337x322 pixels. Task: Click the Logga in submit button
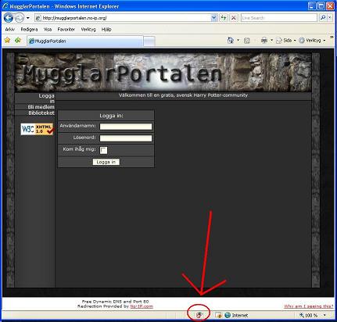click(x=106, y=162)
